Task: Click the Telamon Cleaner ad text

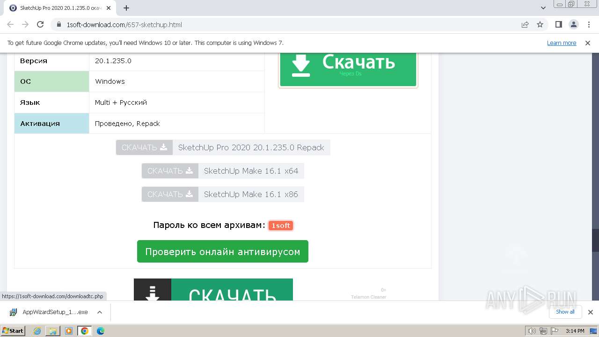Action: point(369,297)
